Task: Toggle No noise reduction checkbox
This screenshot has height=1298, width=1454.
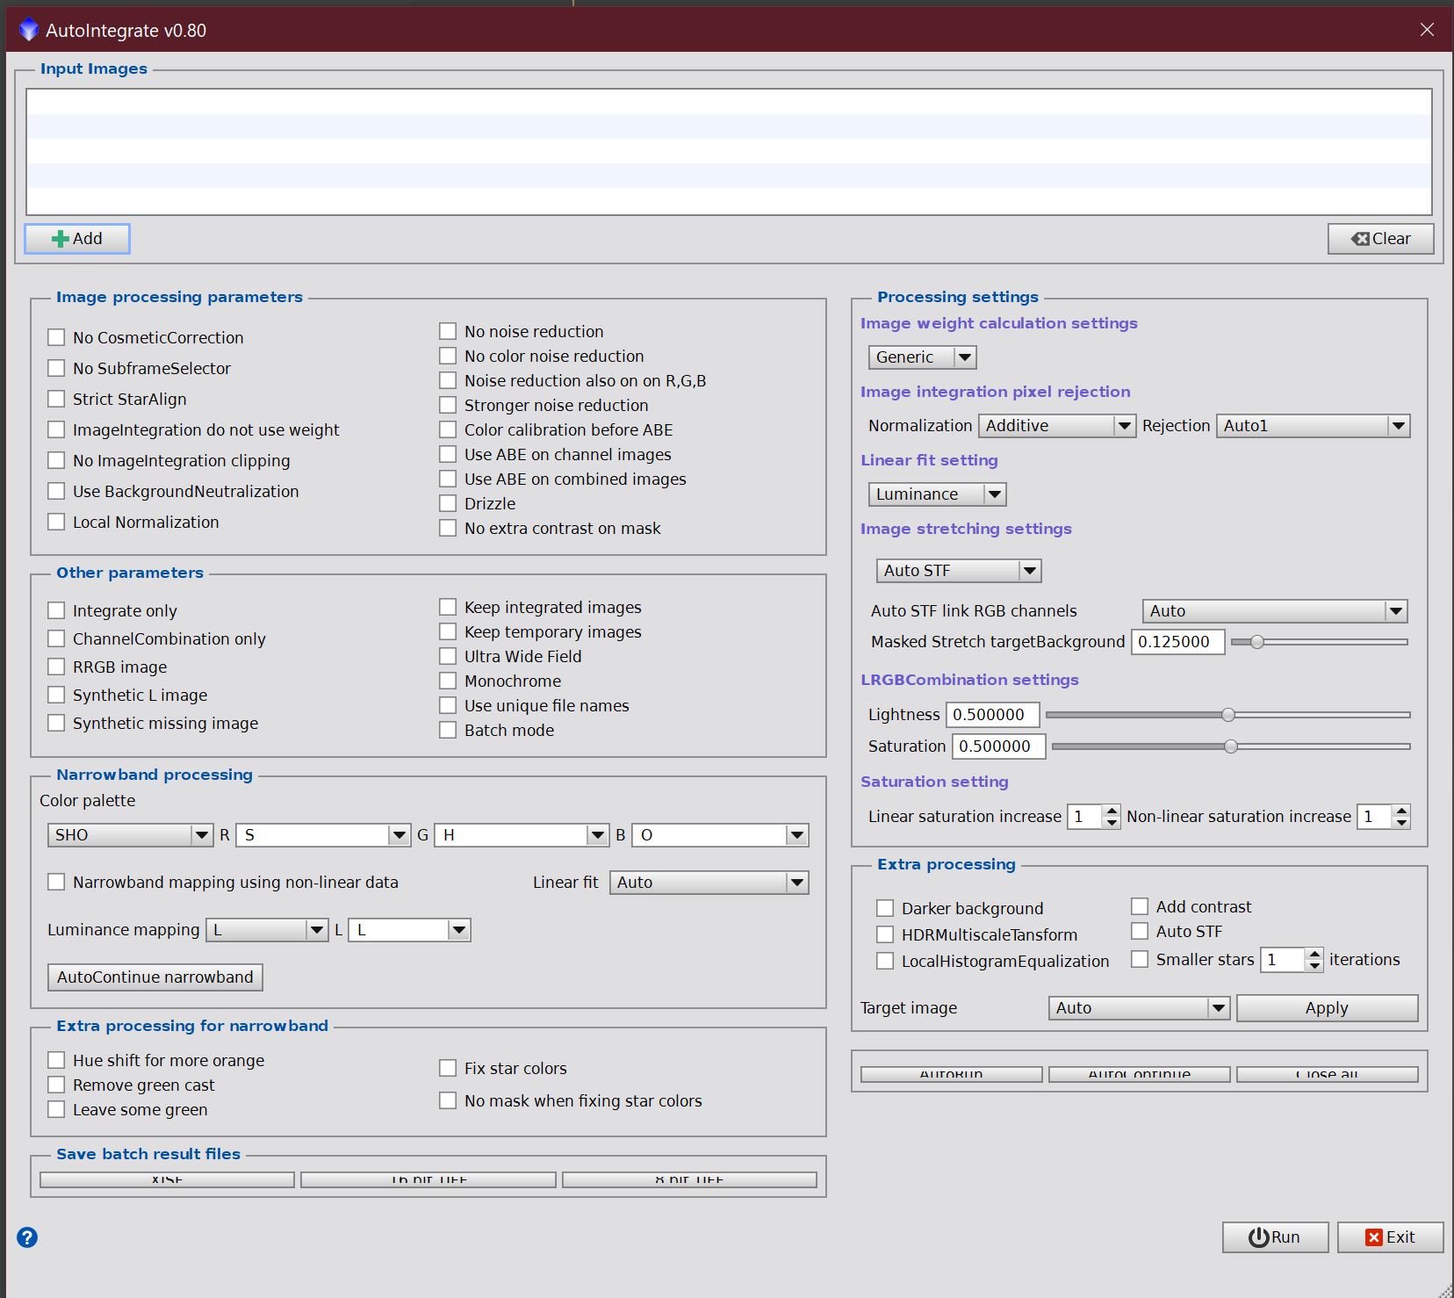Action: (448, 331)
